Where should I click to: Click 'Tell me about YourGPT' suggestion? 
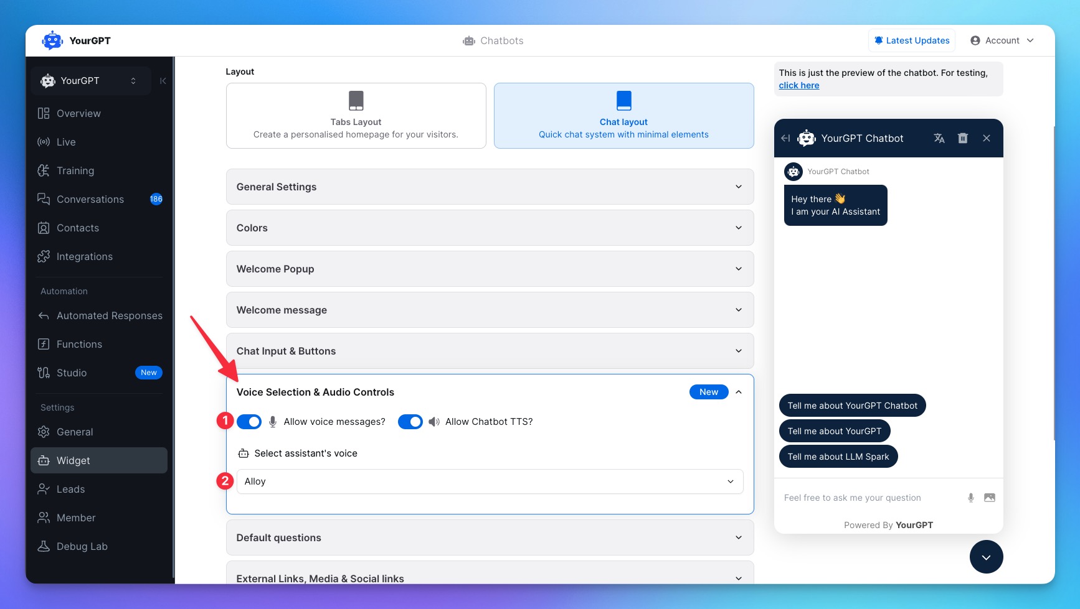click(835, 431)
